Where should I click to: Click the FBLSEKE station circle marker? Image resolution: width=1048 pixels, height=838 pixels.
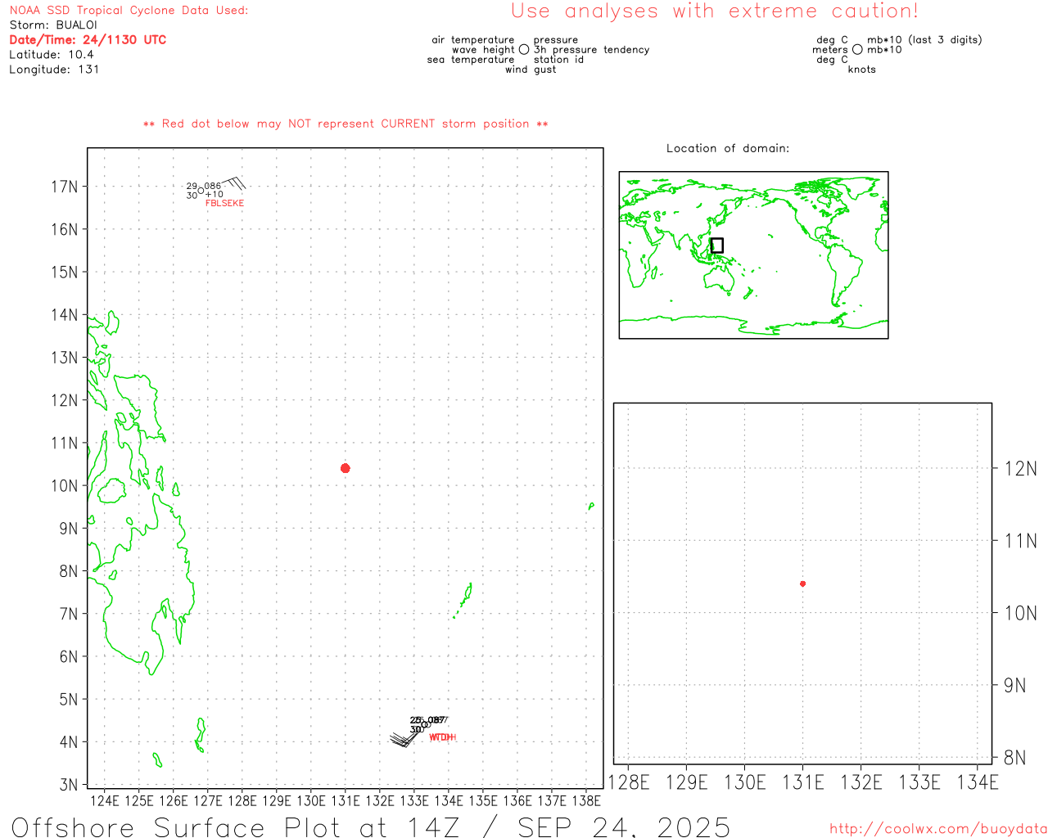coord(201,191)
